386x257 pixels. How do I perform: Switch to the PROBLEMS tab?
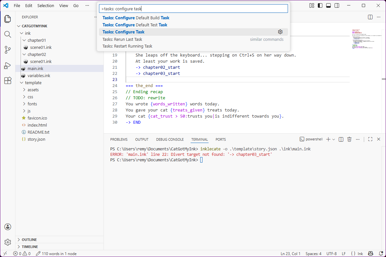point(119,139)
